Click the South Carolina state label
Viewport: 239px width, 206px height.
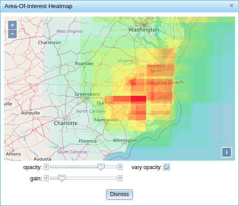click(x=72, y=152)
